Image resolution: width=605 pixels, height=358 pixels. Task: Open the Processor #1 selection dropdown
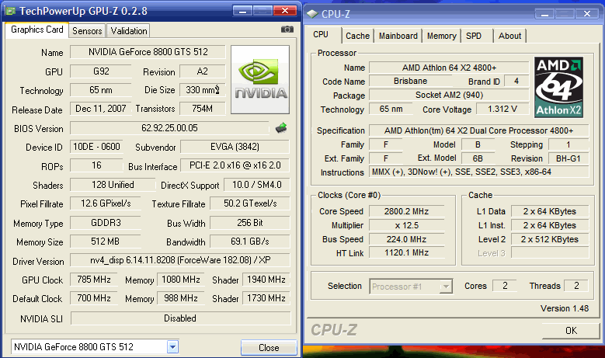pos(446,287)
